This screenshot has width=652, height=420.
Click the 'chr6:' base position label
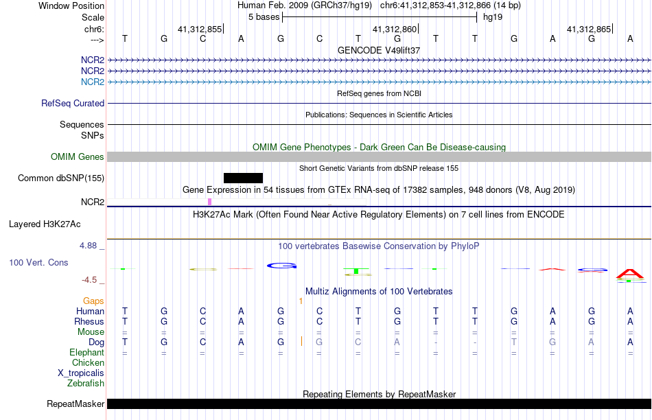(94, 29)
